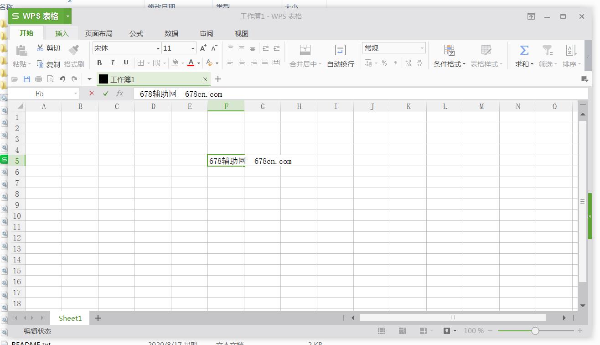Image resolution: width=600 pixels, height=345 pixels.
Task: Open print preview icon
Action: [51, 79]
